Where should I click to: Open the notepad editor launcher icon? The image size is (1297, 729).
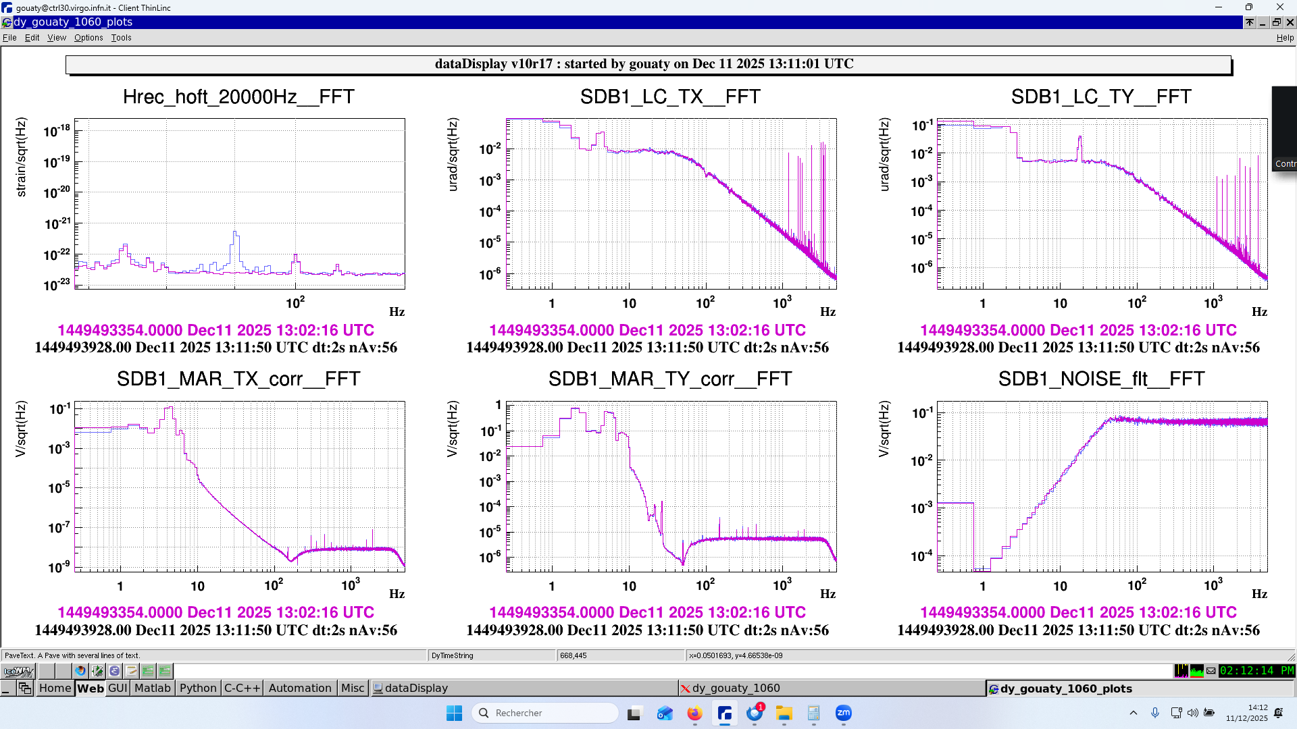(131, 671)
